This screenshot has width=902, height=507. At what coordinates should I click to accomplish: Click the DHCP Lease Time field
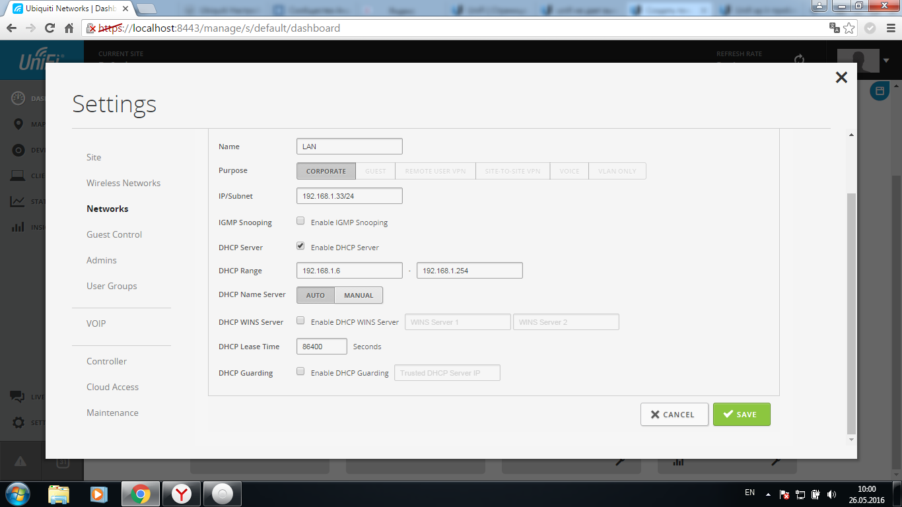[322, 347]
